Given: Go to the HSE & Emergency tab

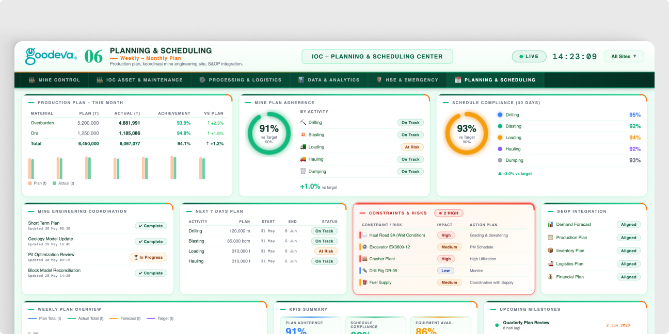Looking at the screenshot, I should [x=407, y=80].
